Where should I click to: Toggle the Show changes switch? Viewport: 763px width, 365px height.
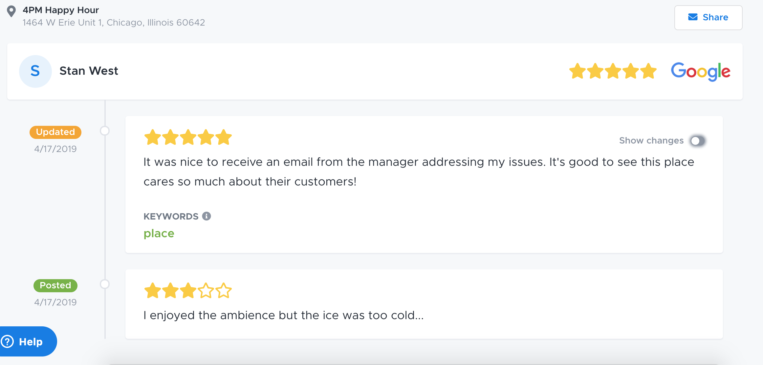pyautogui.click(x=698, y=141)
